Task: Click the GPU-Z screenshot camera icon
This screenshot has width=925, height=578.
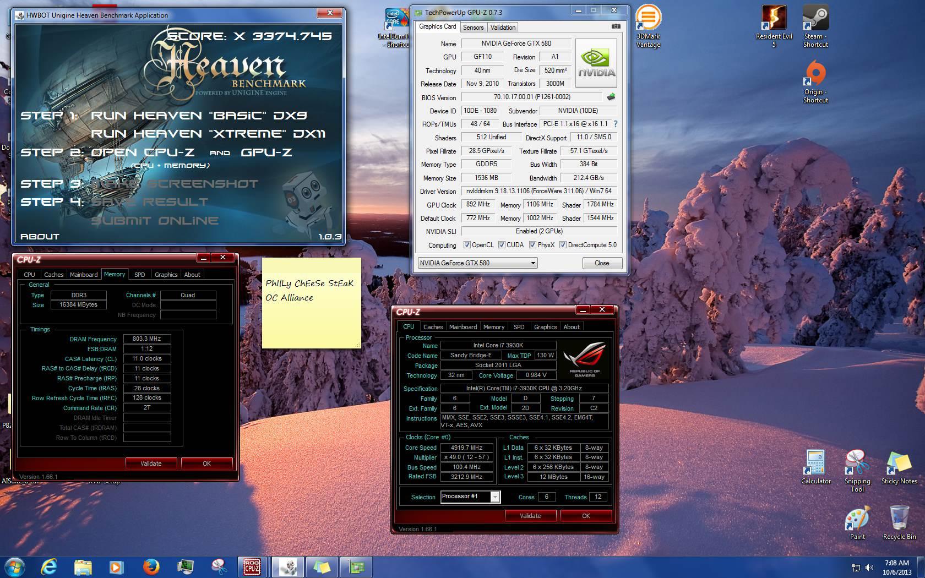Action: 616,26
